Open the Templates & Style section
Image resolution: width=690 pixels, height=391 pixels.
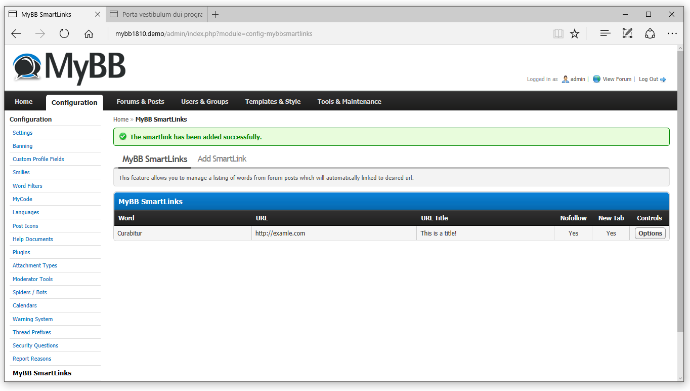point(273,102)
